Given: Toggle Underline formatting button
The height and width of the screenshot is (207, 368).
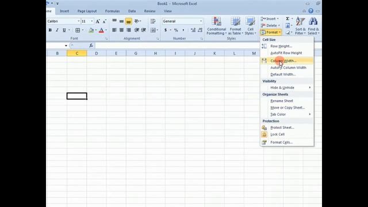Looking at the screenshot, I should coord(64,30).
